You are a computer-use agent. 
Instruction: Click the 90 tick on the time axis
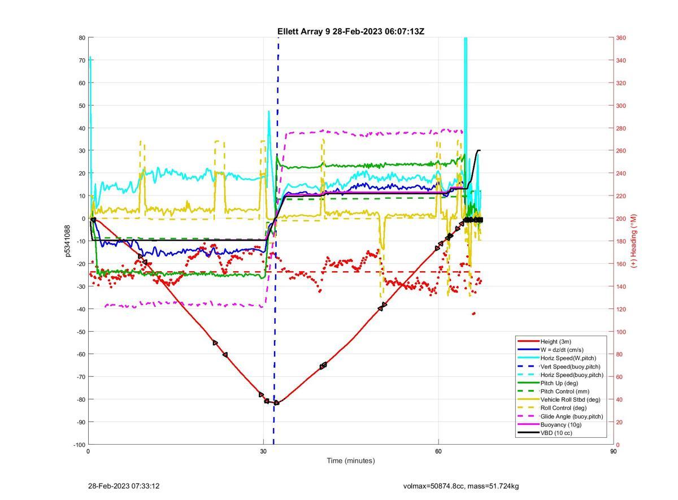613,451
